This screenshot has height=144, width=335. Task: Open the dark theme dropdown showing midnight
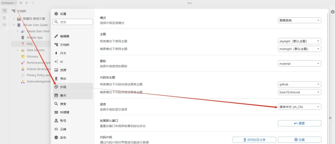click(x=300, y=49)
